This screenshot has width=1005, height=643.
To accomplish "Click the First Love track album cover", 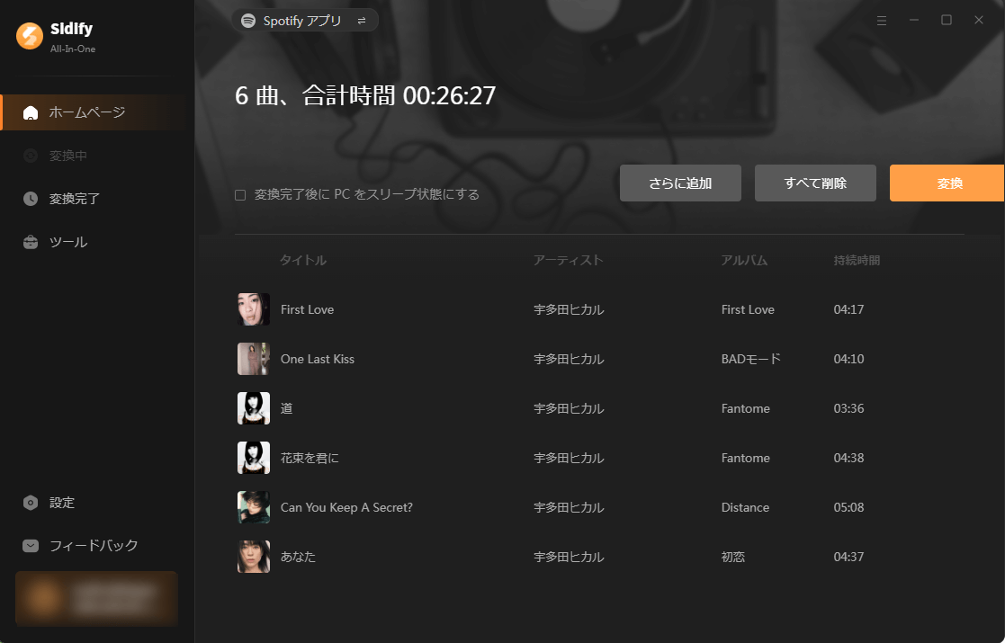I will pyautogui.click(x=254, y=309).
